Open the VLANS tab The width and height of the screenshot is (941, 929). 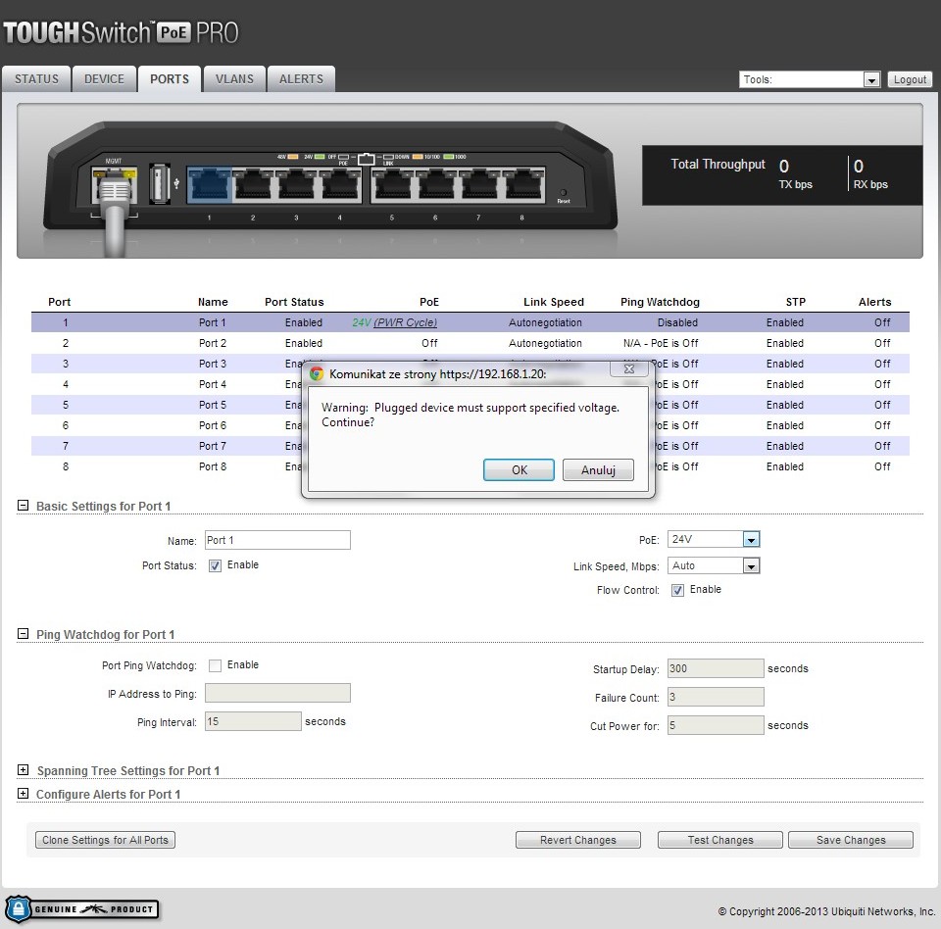click(x=234, y=79)
